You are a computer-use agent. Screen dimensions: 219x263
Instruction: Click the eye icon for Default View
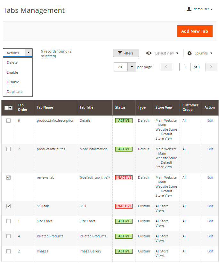[149, 53]
